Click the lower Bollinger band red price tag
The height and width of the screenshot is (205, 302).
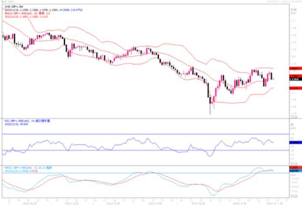[x=293, y=88]
